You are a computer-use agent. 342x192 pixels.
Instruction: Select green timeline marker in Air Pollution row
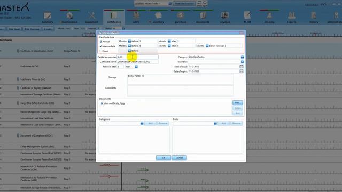147,181
